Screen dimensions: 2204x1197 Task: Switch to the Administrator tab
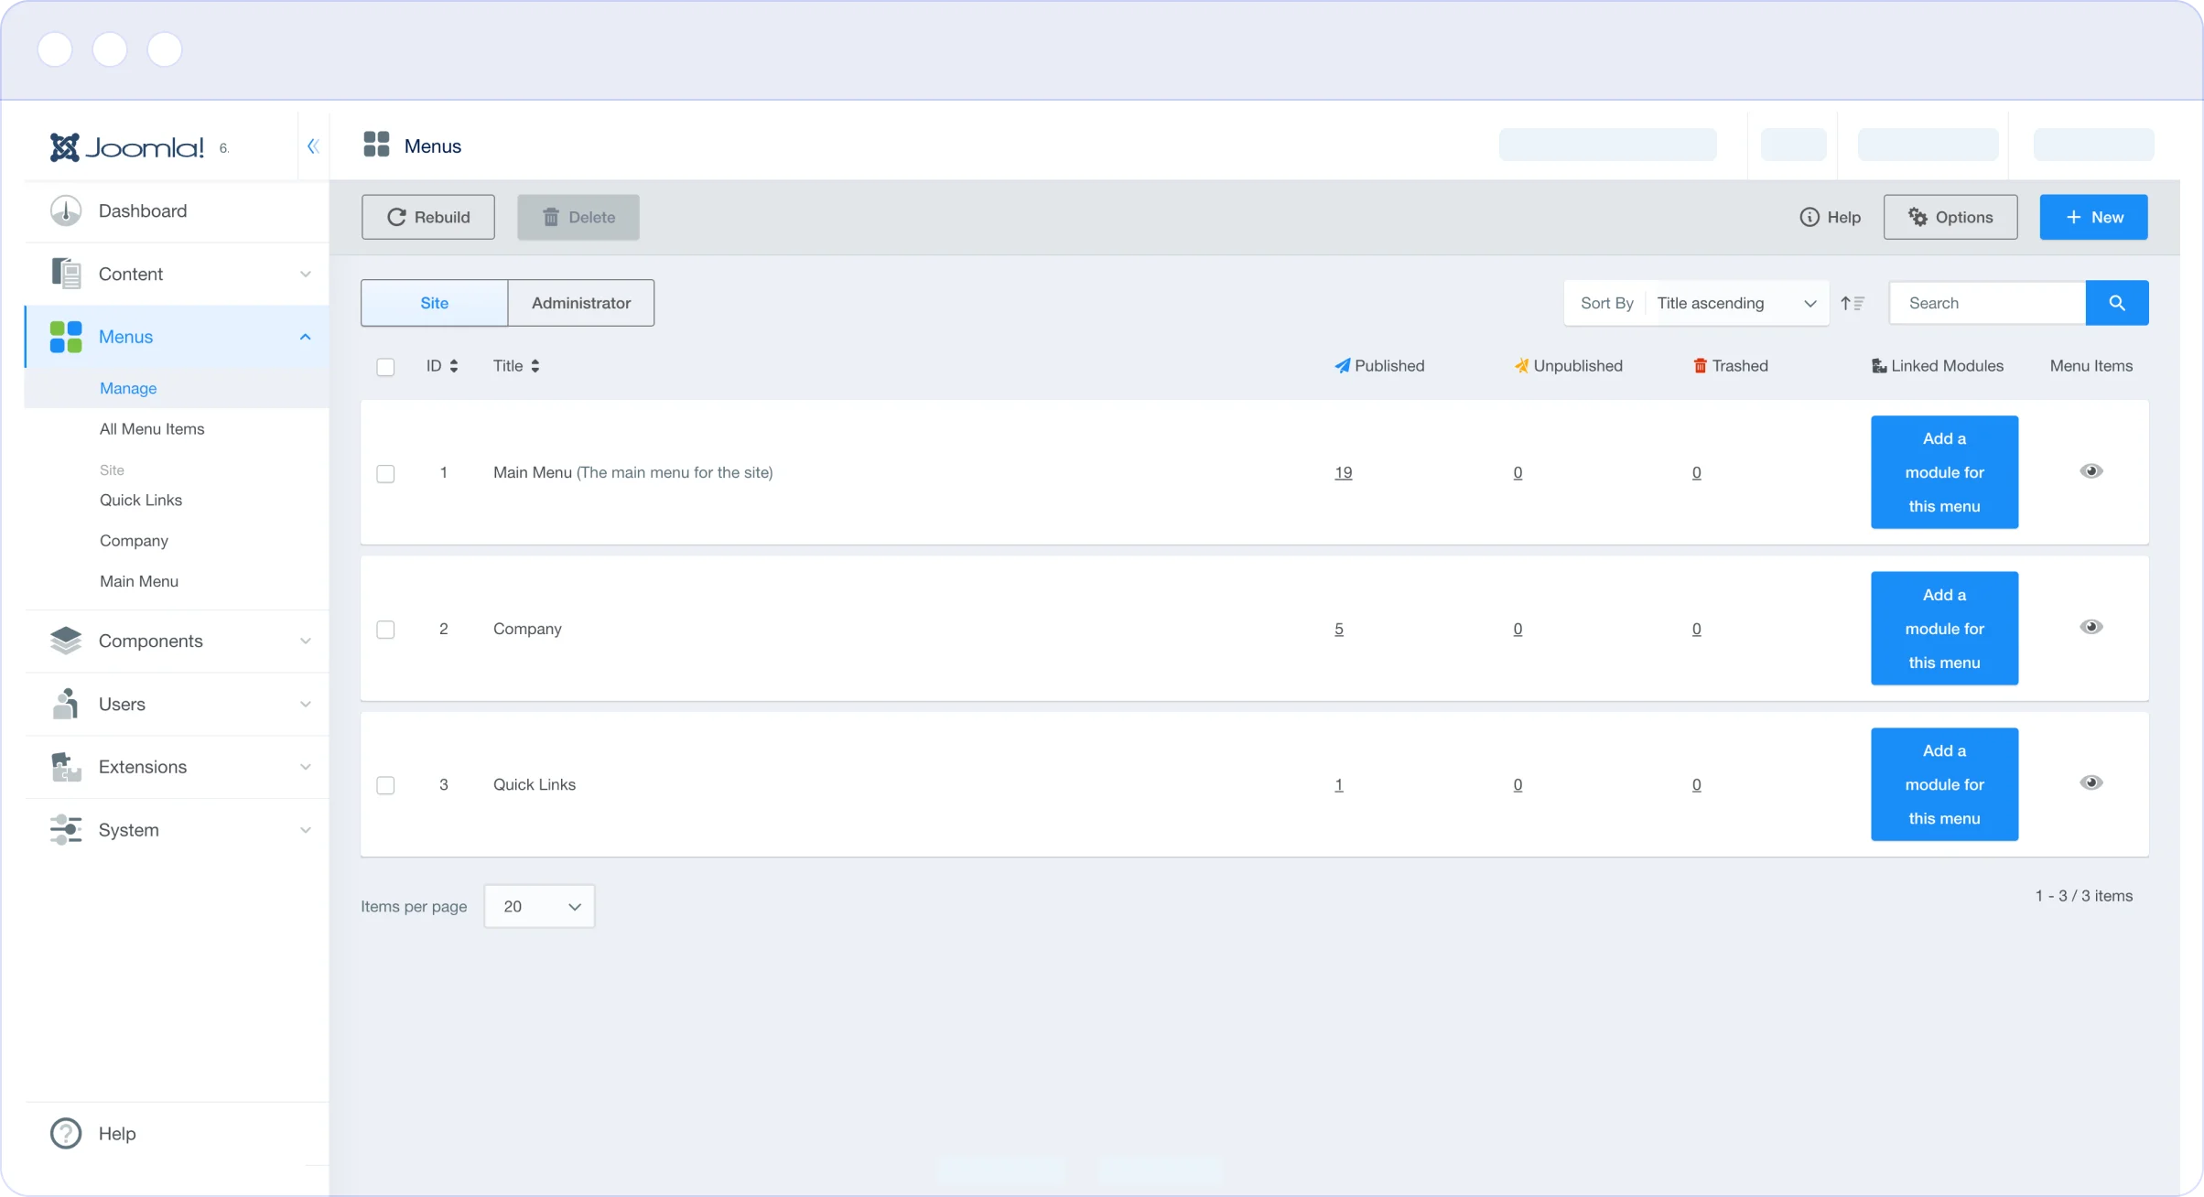[580, 303]
